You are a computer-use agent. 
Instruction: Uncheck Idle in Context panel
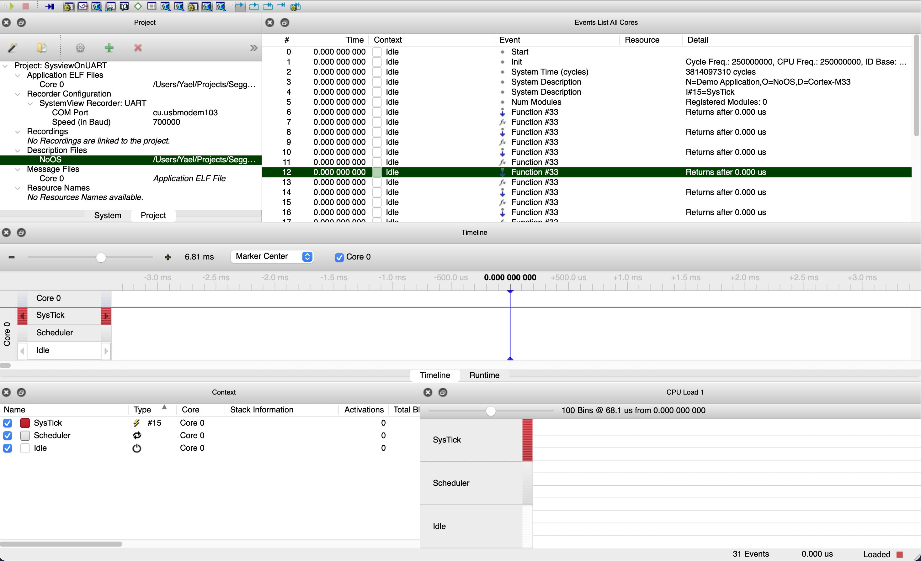tap(8, 448)
